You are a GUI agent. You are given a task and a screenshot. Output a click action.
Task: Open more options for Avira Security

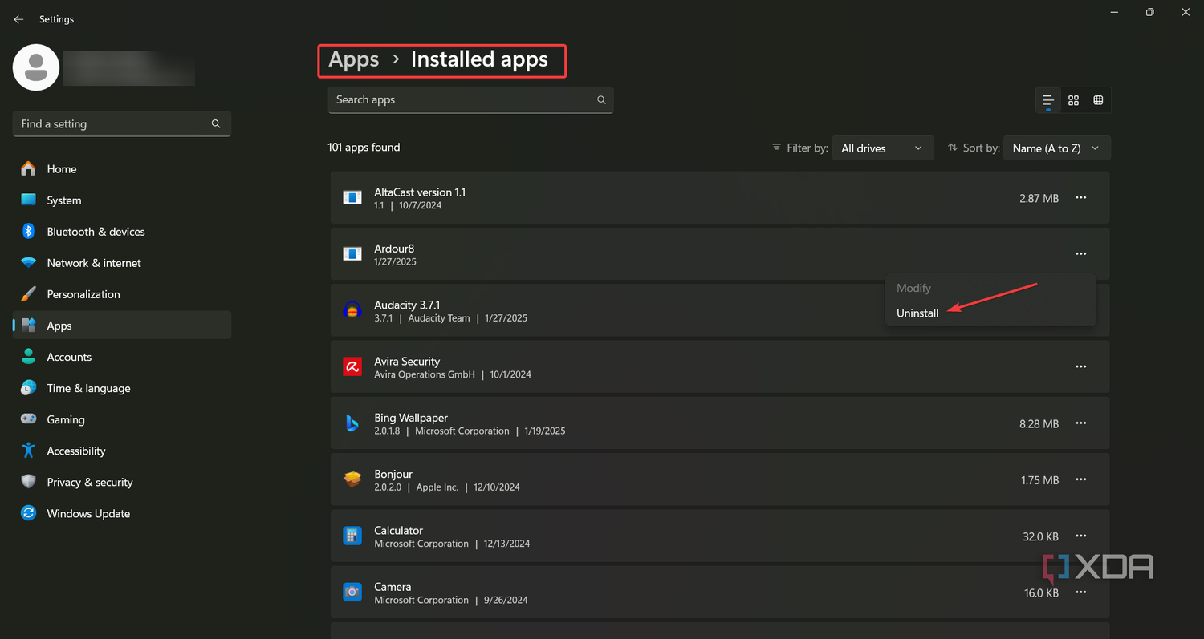click(x=1081, y=366)
